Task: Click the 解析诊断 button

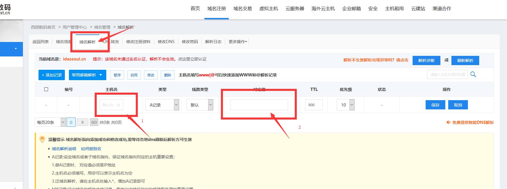Action: coord(427,60)
